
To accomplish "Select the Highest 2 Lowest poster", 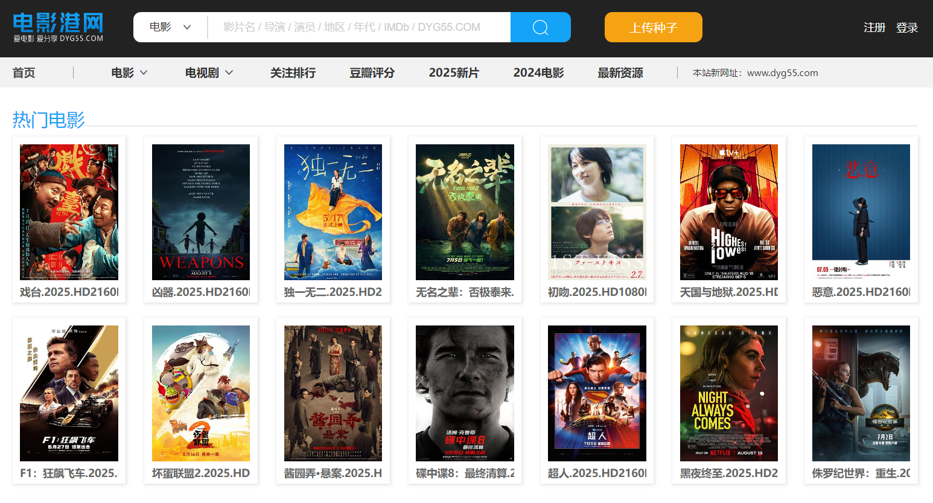I will (728, 212).
